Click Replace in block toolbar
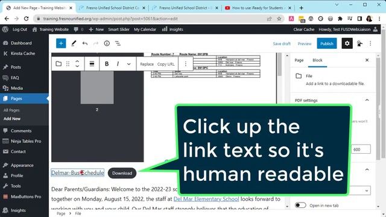386x217 pixels. [x=147, y=64]
